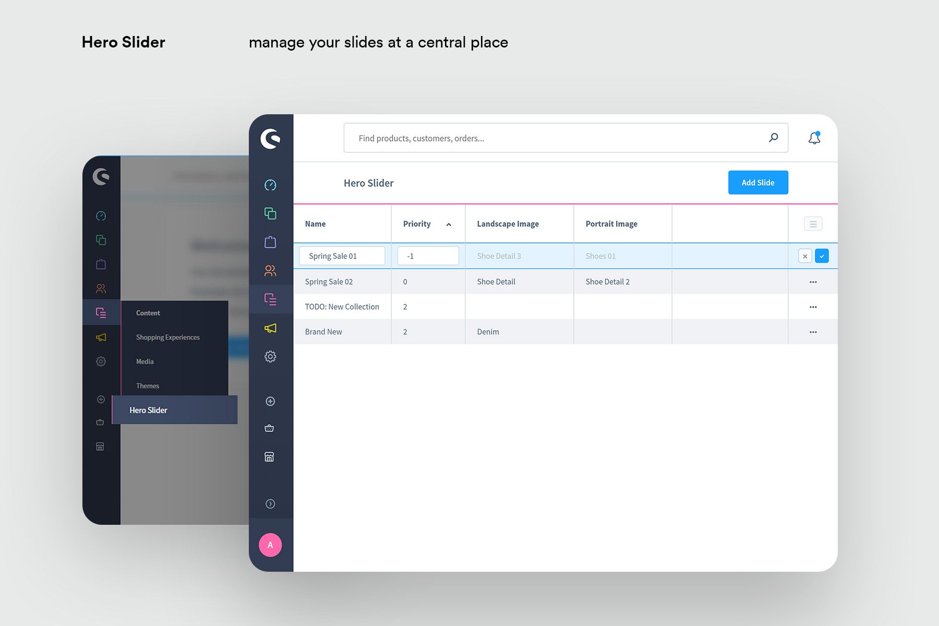Open Customers icon in back window sidebar
939x626 pixels.
[101, 288]
